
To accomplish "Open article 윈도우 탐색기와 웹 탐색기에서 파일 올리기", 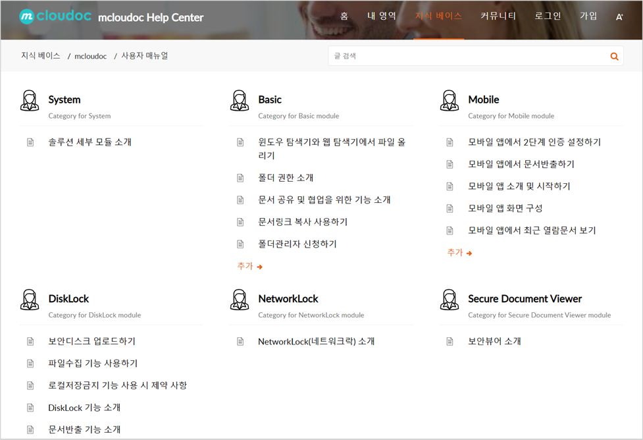I will click(332, 149).
